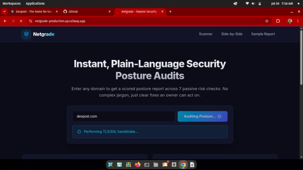Open the launcher search icon in dock
The width and height of the screenshot is (303, 170).
111,165
